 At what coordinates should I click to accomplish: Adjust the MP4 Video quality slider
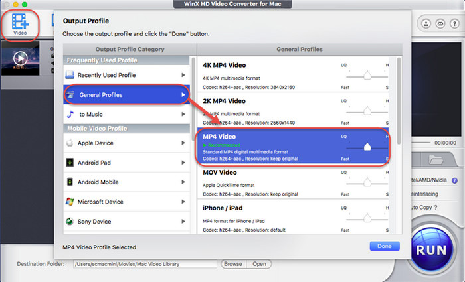(x=367, y=147)
